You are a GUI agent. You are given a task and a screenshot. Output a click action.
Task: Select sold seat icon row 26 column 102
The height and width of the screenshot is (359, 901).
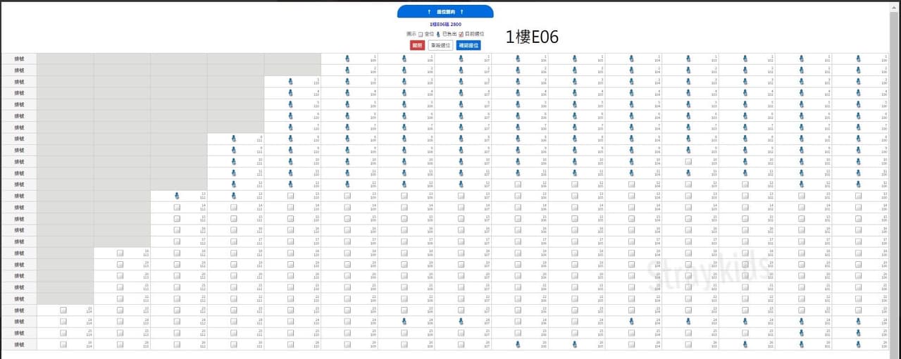pos(745,344)
